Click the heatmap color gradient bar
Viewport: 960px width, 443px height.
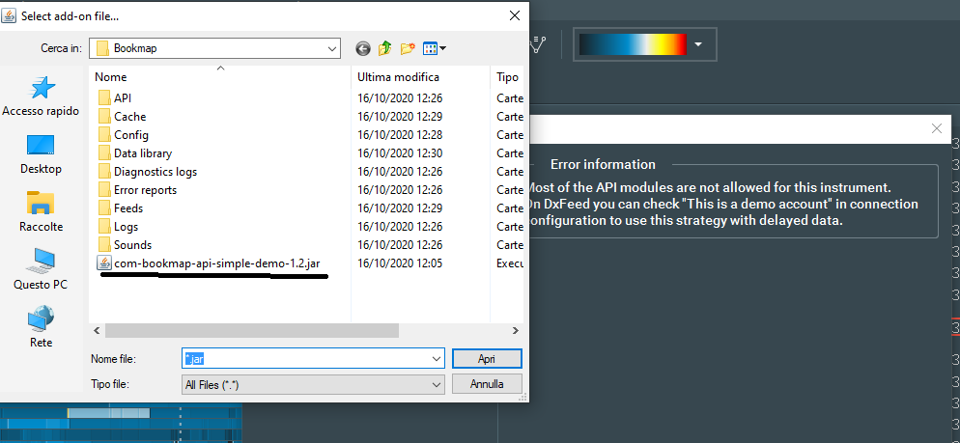pyautogui.click(x=633, y=44)
